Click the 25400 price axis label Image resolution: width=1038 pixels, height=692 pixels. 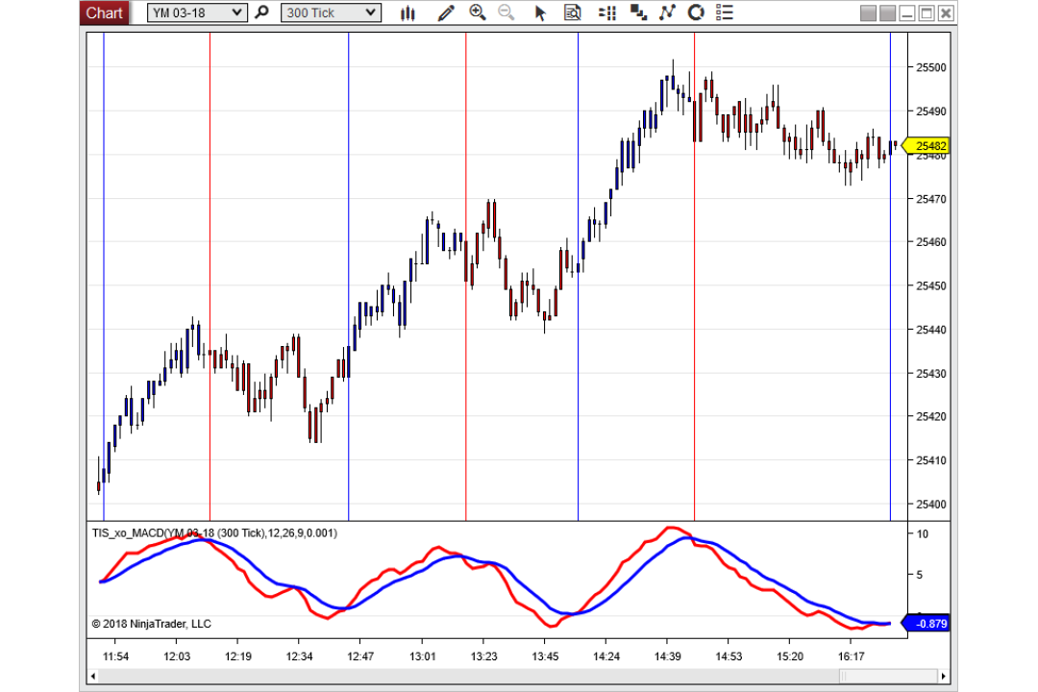(x=930, y=504)
